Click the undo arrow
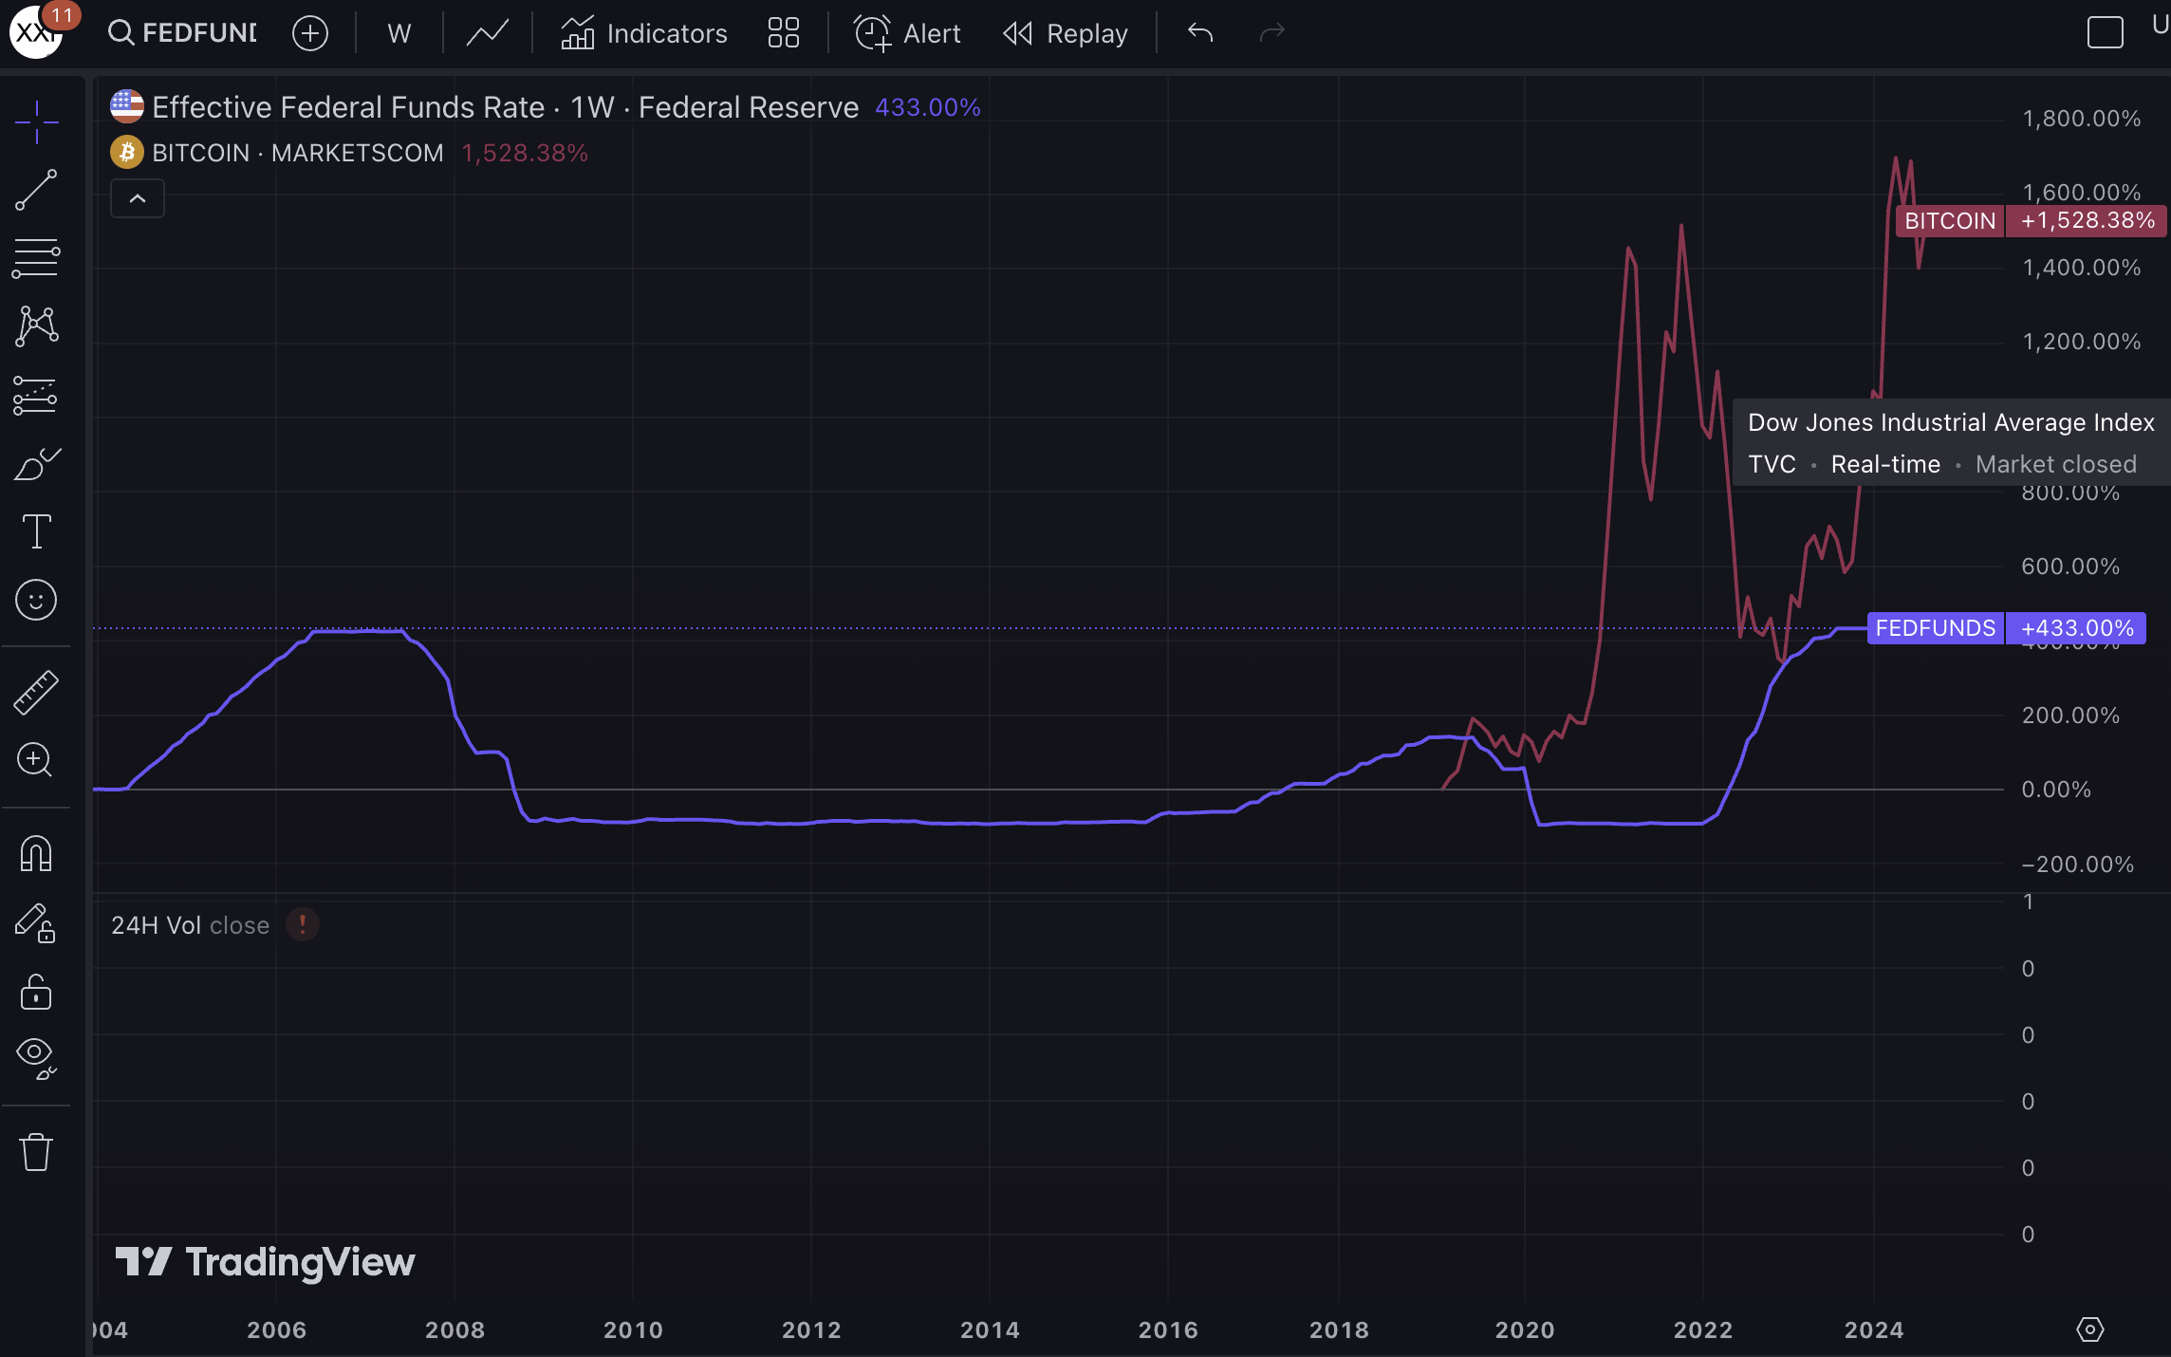 [1200, 33]
